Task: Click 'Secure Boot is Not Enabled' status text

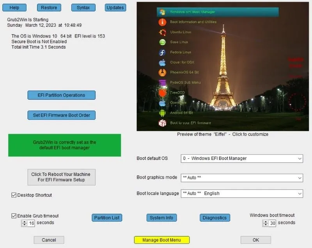Action: [39, 42]
